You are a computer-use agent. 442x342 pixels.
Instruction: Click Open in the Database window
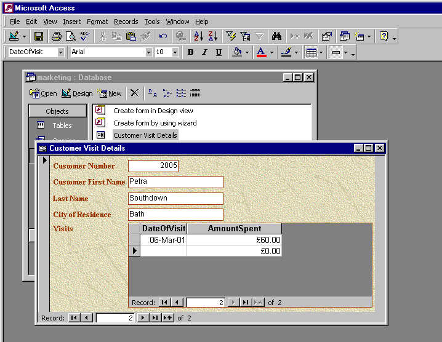tap(43, 93)
